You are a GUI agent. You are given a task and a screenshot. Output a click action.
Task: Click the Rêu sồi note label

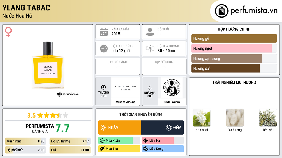pos(268,130)
